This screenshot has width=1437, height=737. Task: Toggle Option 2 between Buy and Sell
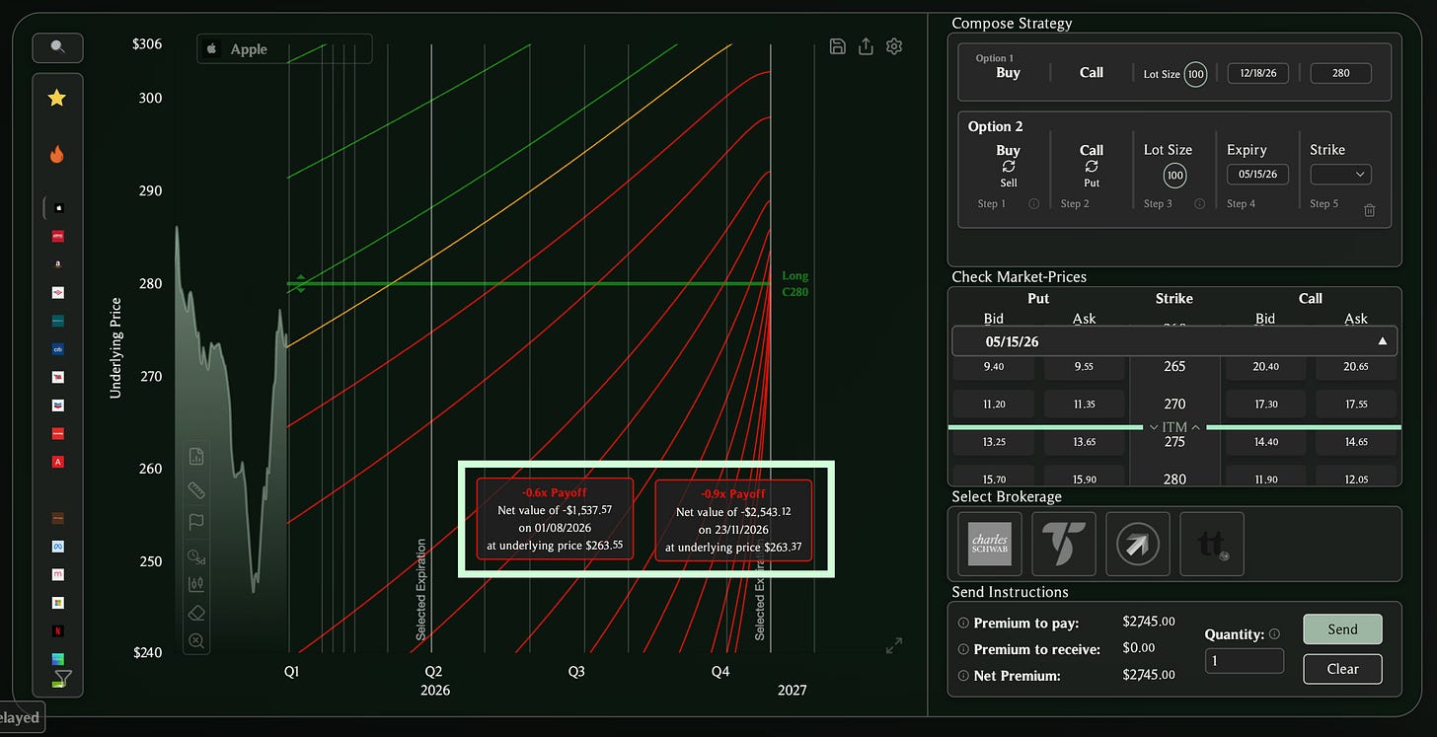click(x=1008, y=166)
